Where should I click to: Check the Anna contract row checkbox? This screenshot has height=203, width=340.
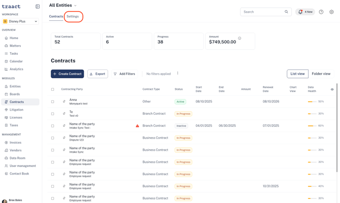[52, 101]
